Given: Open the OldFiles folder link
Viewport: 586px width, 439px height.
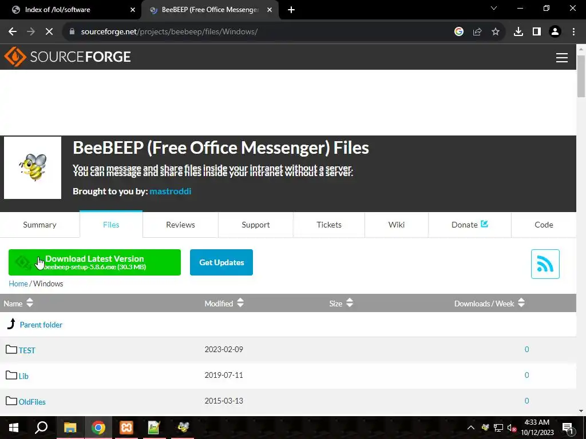Looking at the screenshot, I should (x=32, y=402).
